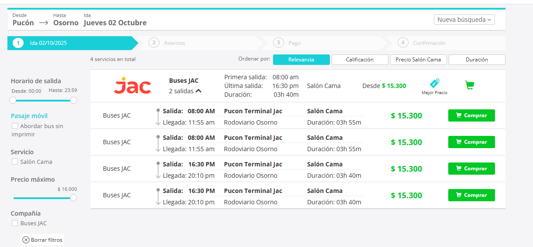Sort results by Calificación
Viewport: 533px width, 247px height.
pos(360,60)
